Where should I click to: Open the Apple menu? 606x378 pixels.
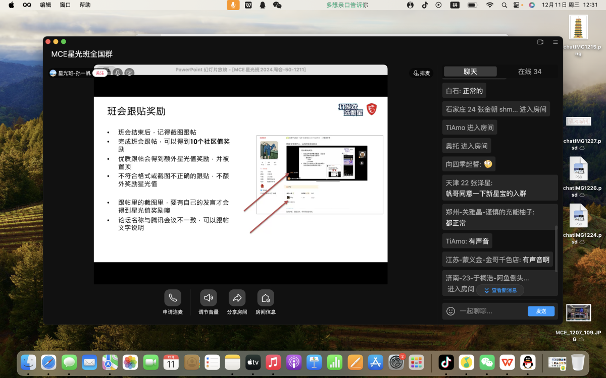click(11, 5)
